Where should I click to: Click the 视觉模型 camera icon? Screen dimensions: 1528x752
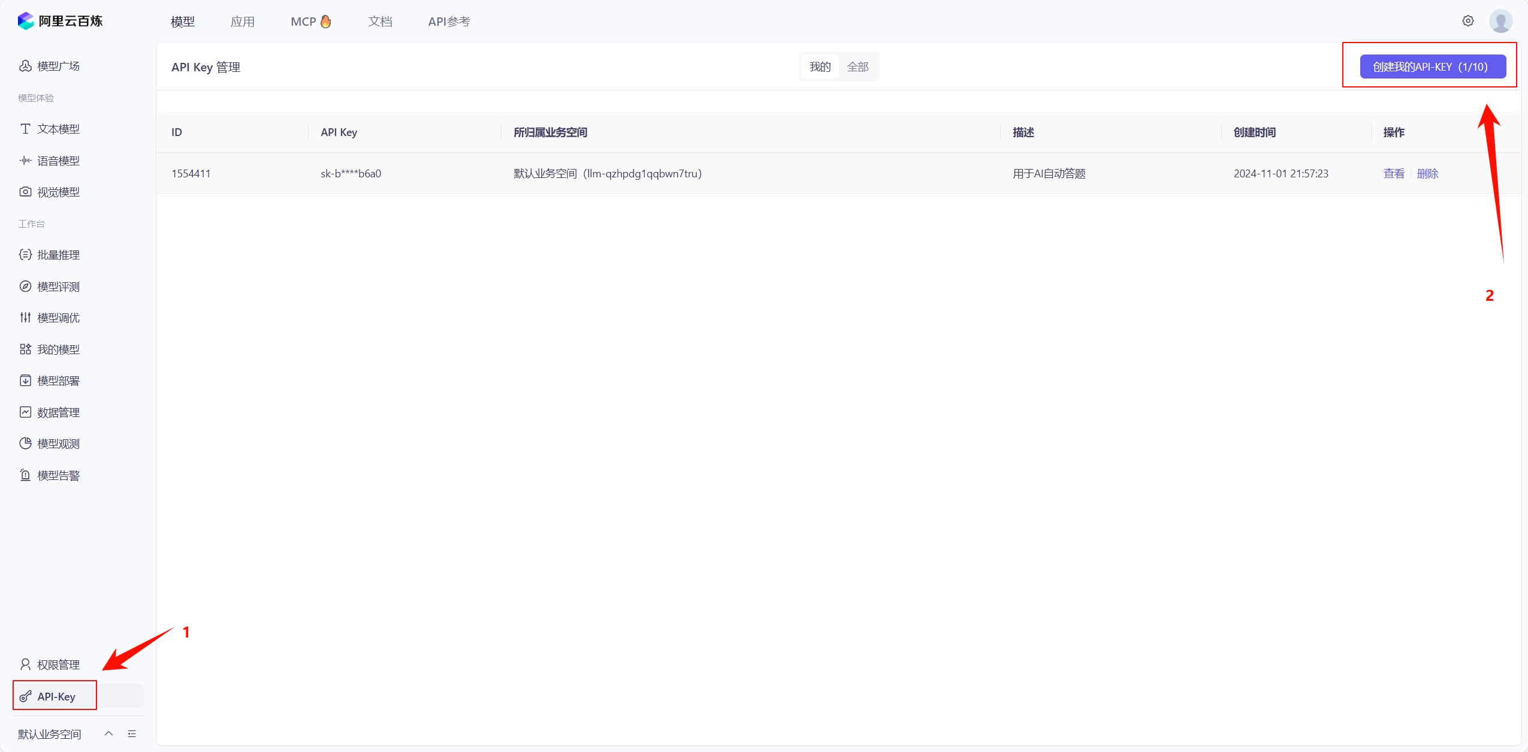(25, 192)
